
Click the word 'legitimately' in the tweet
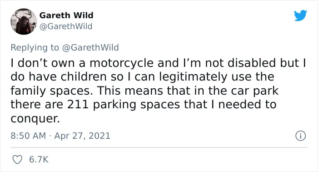coord(193,77)
